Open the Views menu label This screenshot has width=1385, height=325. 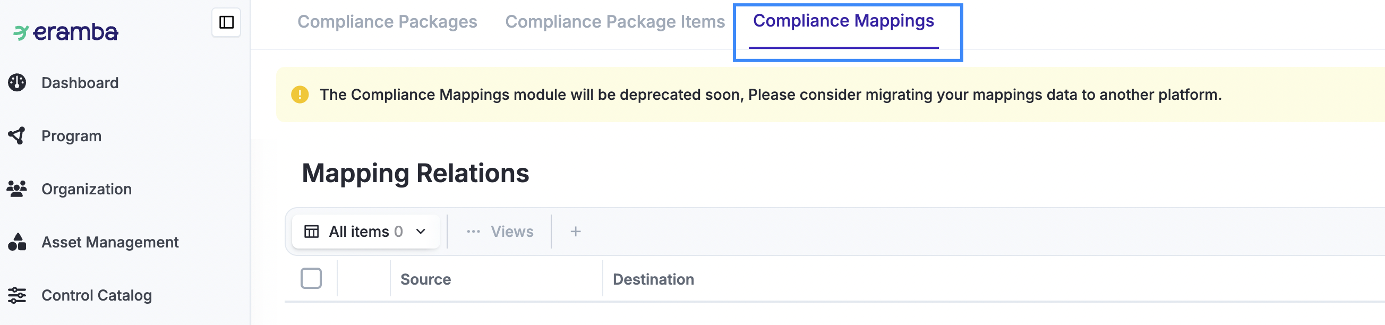(x=512, y=232)
